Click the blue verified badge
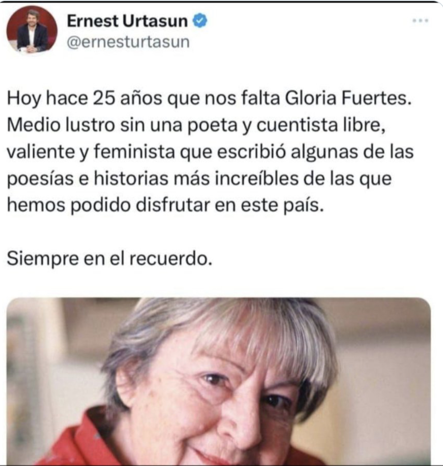This screenshot has width=443, height=466. click(200, 21)
